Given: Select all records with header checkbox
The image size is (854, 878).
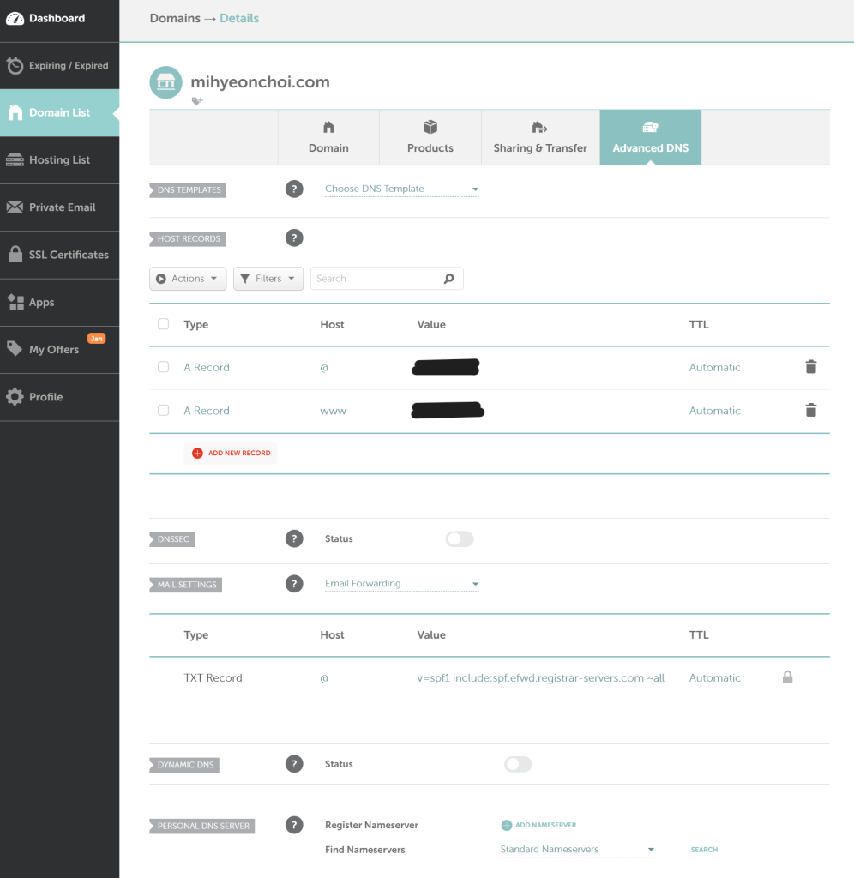Looking at the screenshot, I should point(164,324).
